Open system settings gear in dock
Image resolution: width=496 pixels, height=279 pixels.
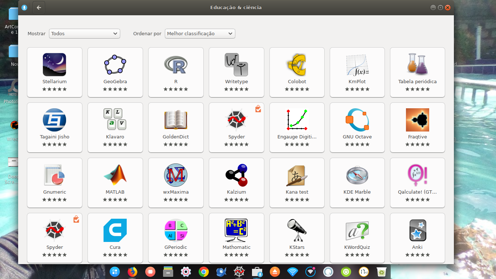click(x=186, y=272)
